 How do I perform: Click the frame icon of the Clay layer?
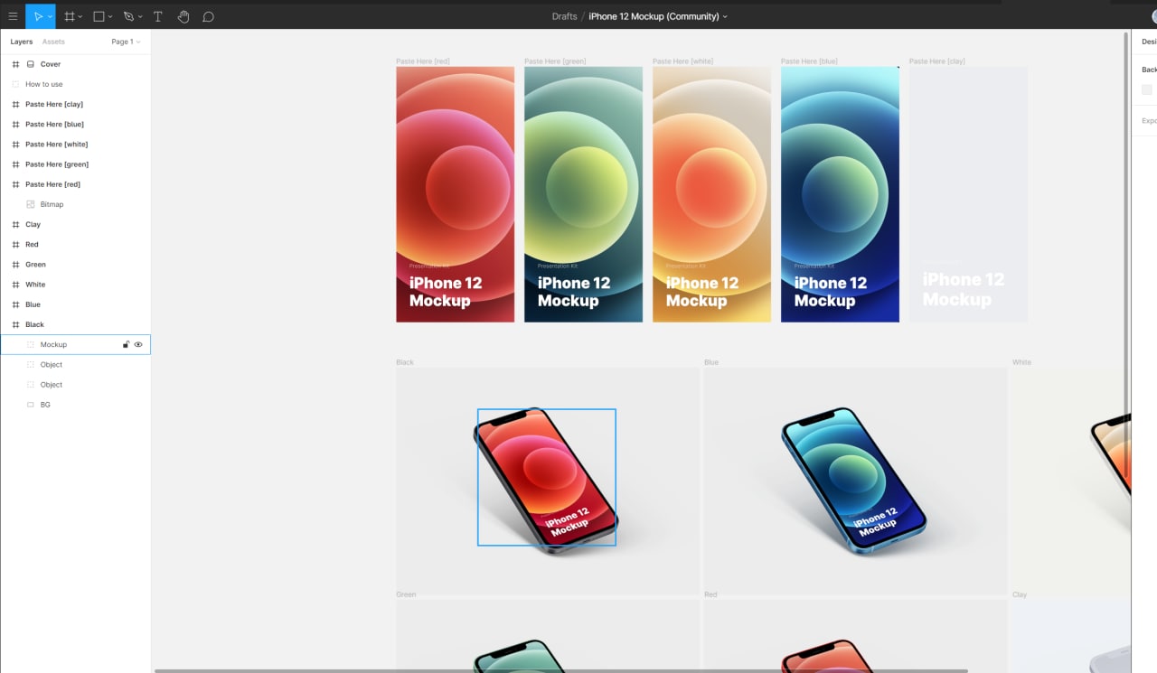click(x=15, y=224)
